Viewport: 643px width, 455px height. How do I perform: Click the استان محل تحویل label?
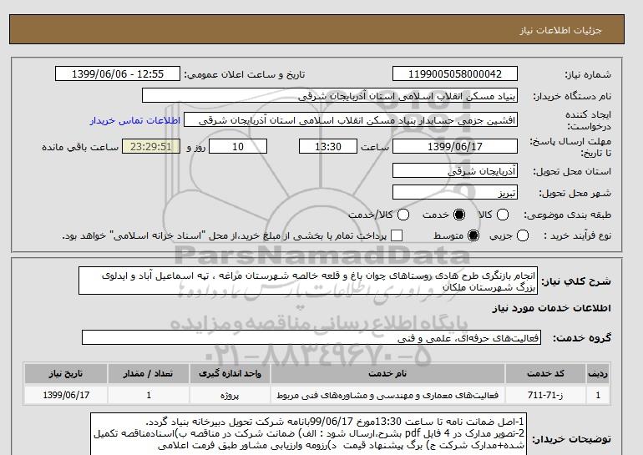[x=572, y=171]
